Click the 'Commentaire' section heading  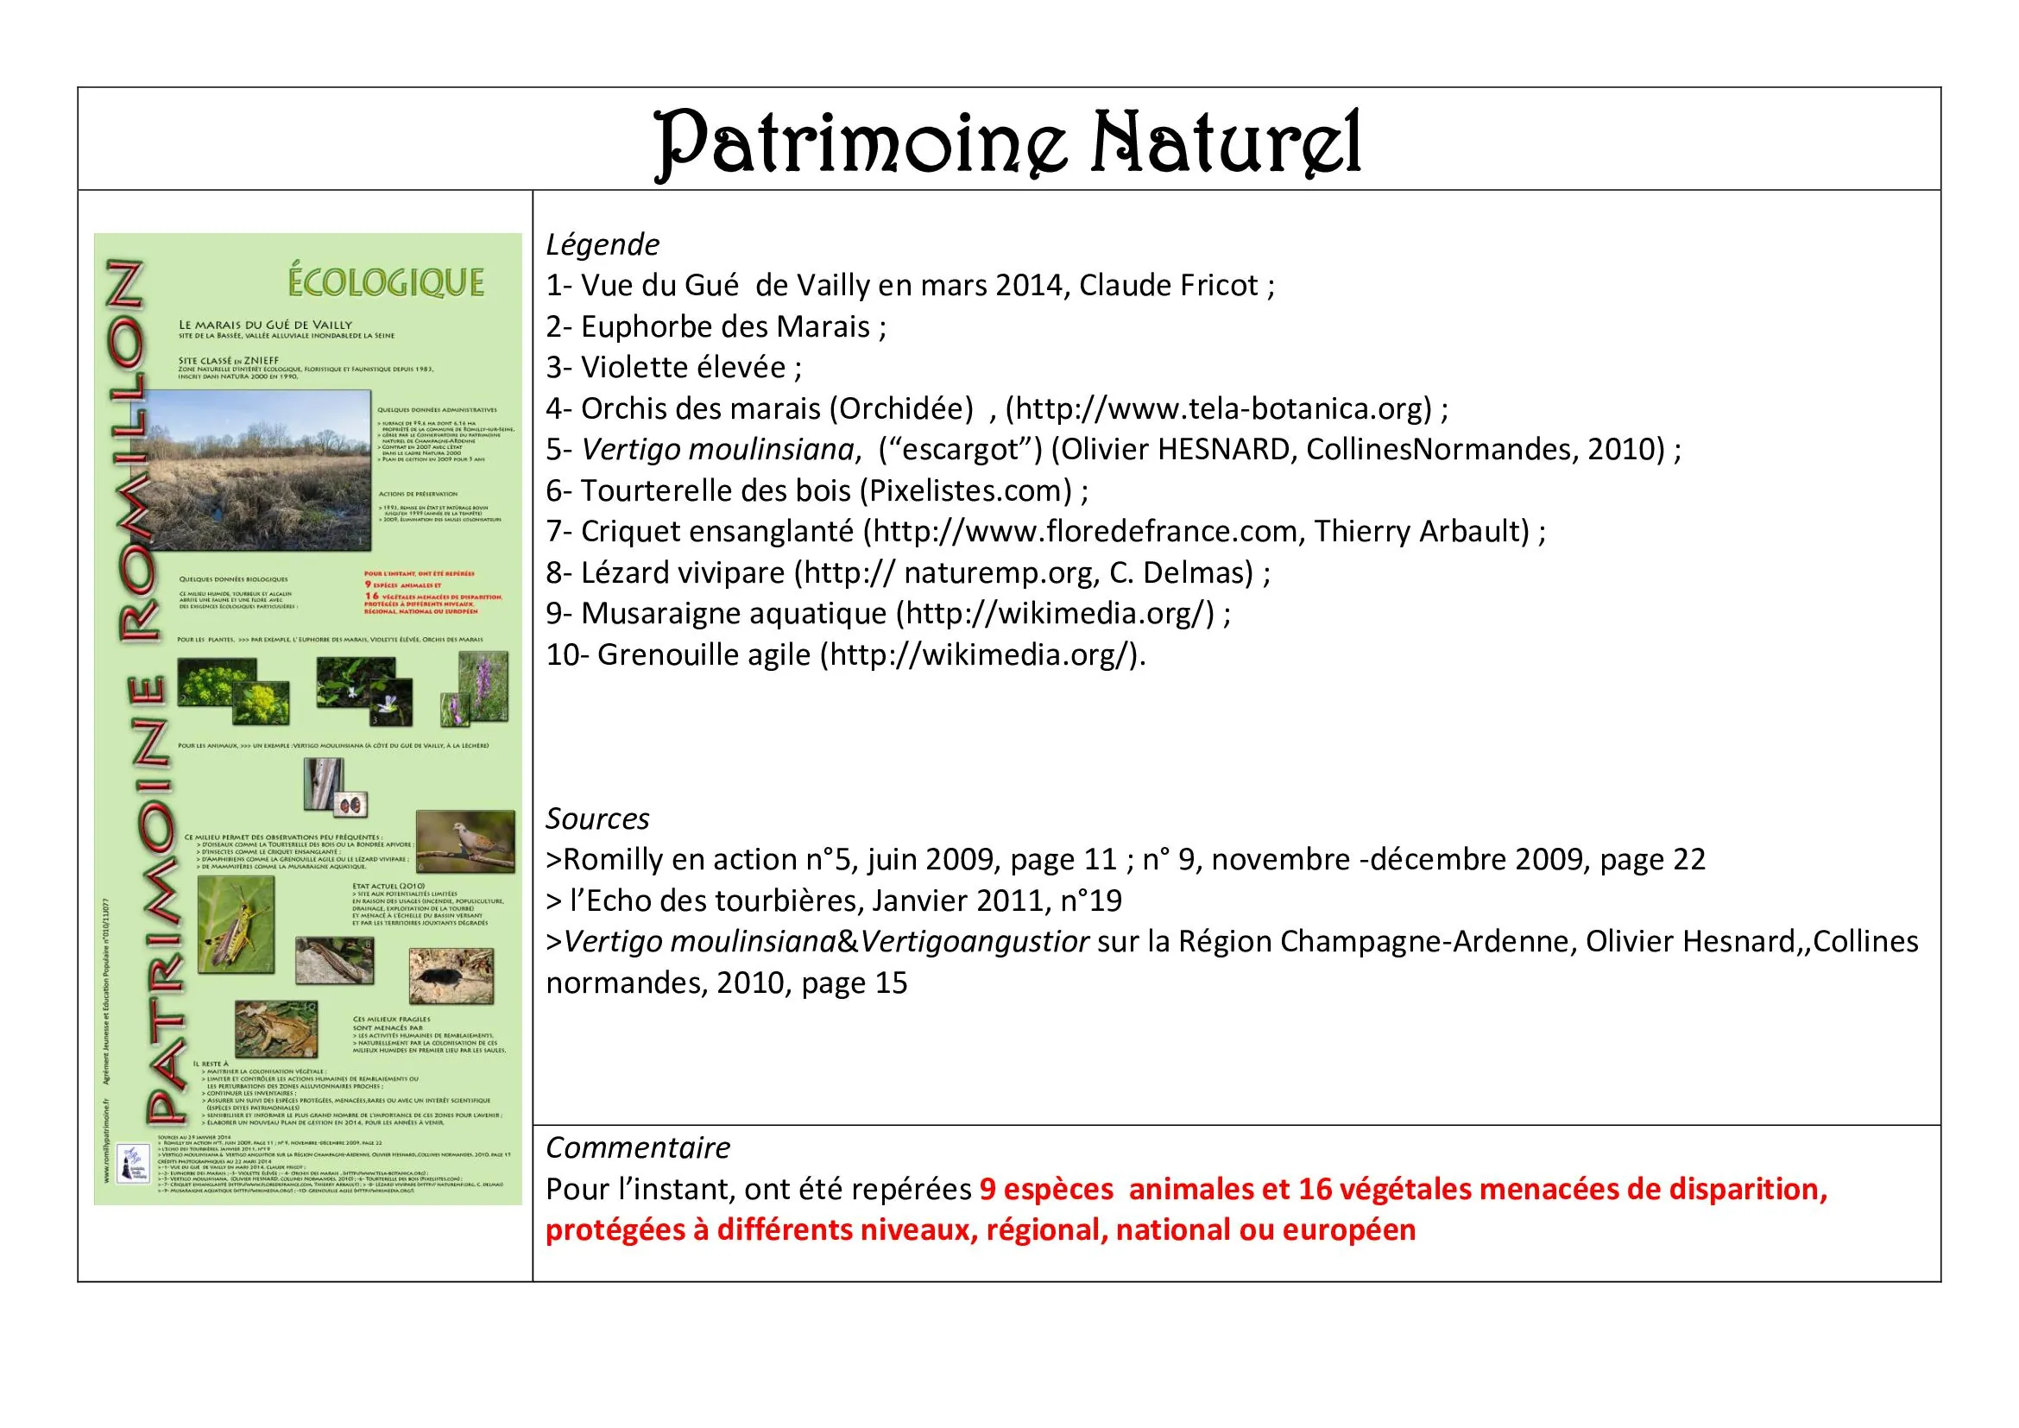(638, 1148)
